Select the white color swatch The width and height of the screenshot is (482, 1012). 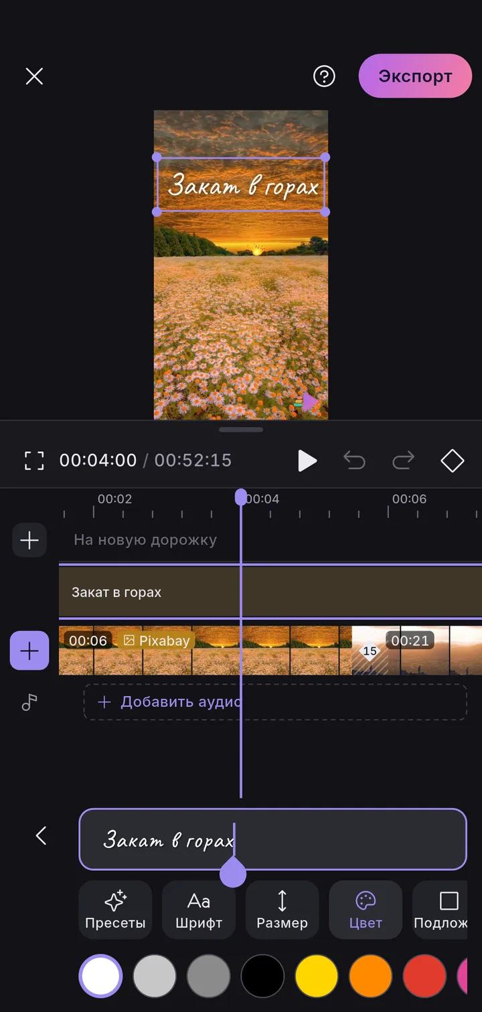[100, 976]
